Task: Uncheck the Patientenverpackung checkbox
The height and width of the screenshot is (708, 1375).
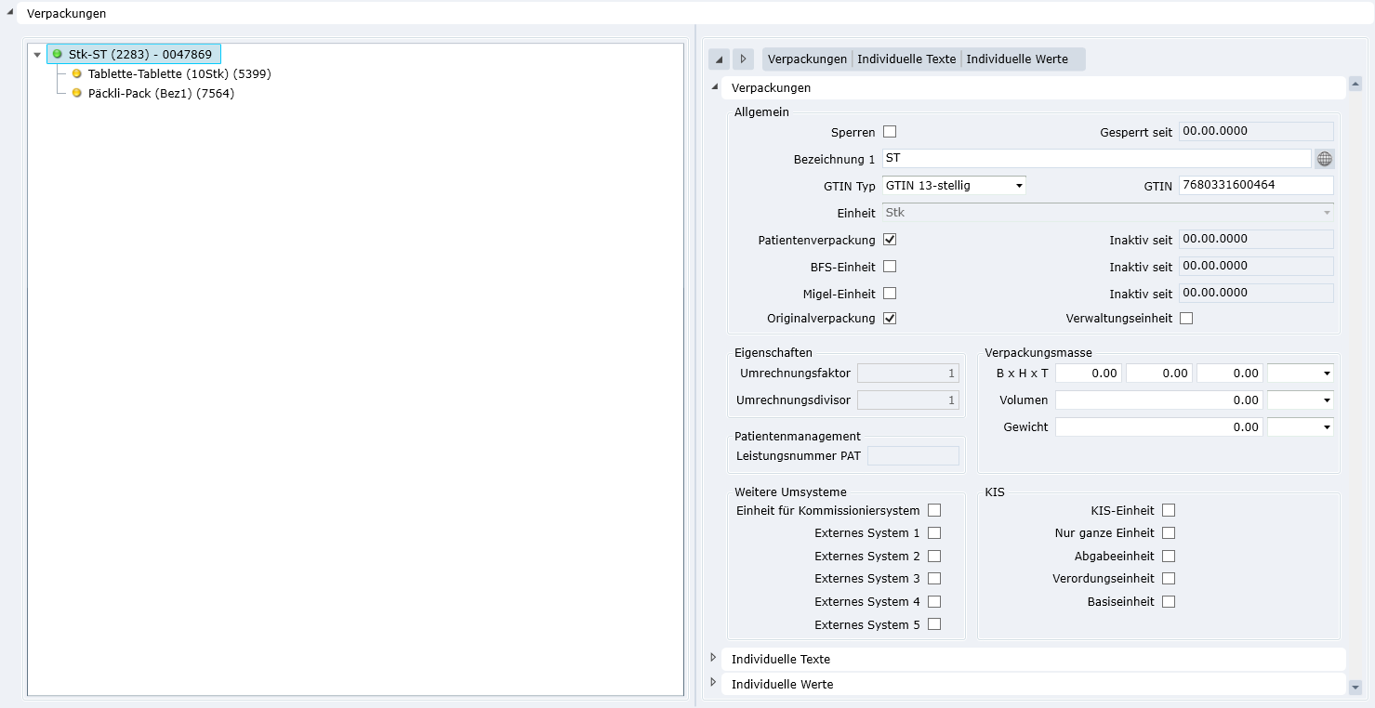Action: [890, 240]
